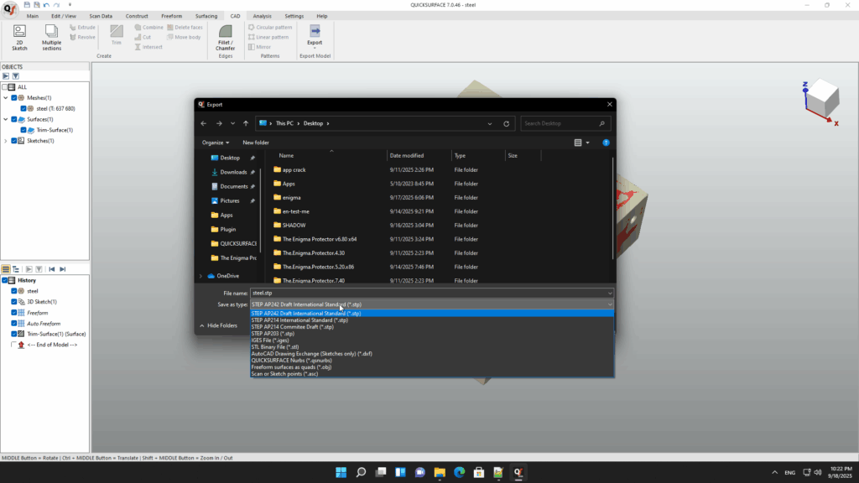Uncheck the Trim-Surface(1) object checkbox
This screenshot has height=483, width=859.
tap(25, 130)
